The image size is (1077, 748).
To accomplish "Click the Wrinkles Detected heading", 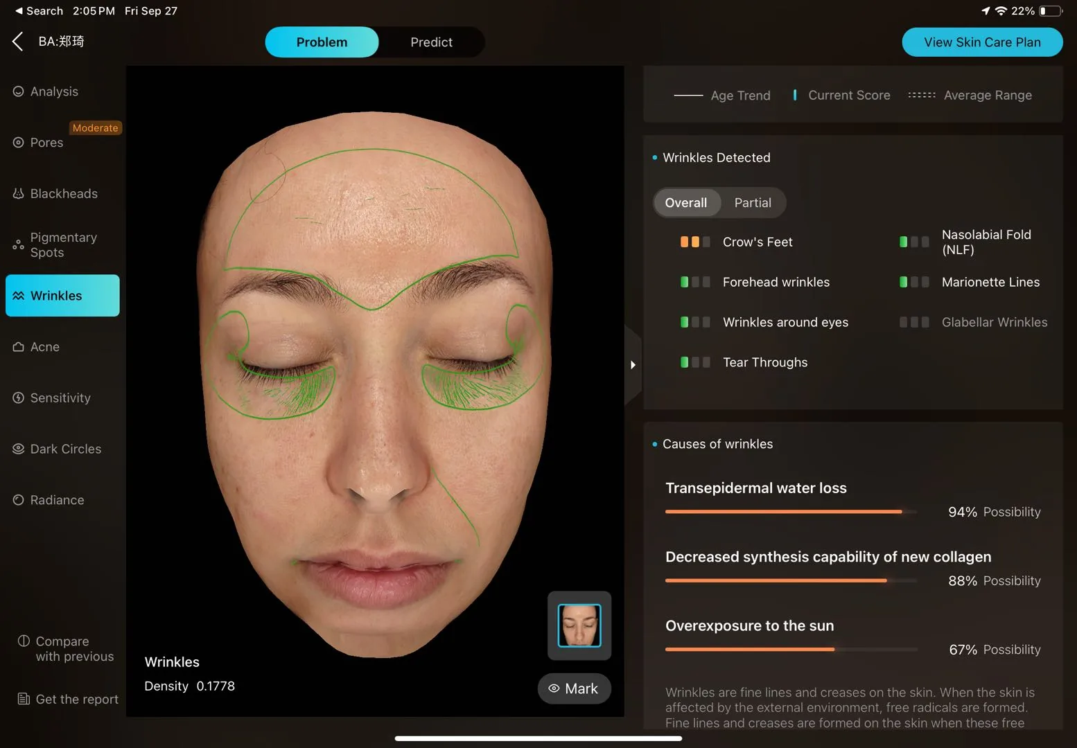I will point(717,158).
